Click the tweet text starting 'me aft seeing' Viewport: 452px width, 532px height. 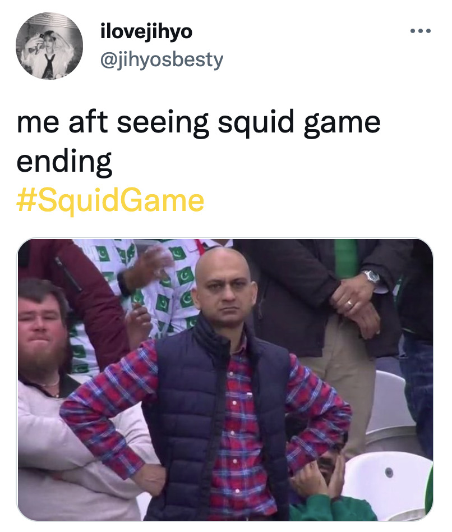(x=199, y=141)
